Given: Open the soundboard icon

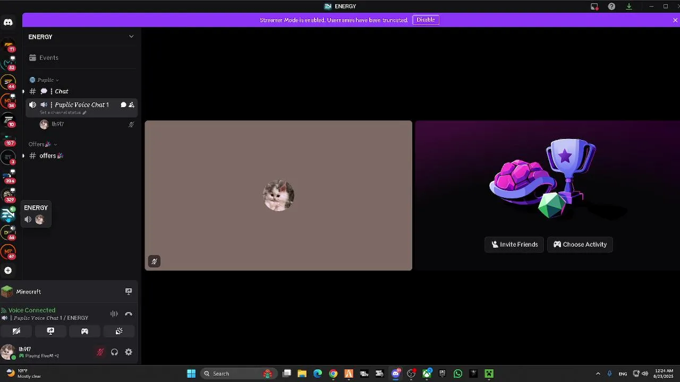Looking at the screenshot, I should [x=119, y=331].
